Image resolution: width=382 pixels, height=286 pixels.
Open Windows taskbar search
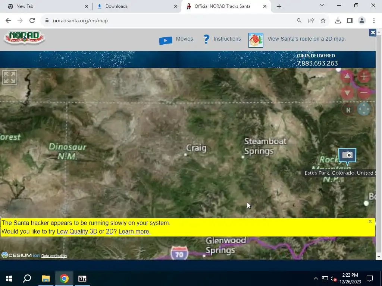coord(27,279)
